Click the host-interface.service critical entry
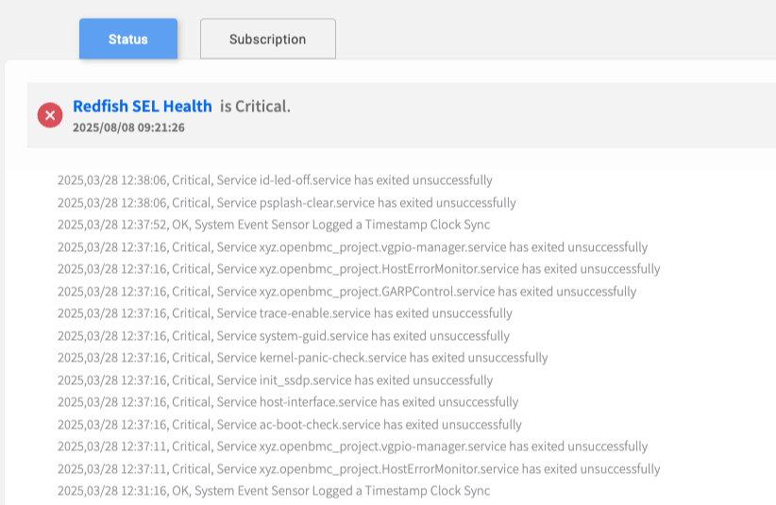Image resolution: width=776 pixels, height=505 pixels. (288, 402)
